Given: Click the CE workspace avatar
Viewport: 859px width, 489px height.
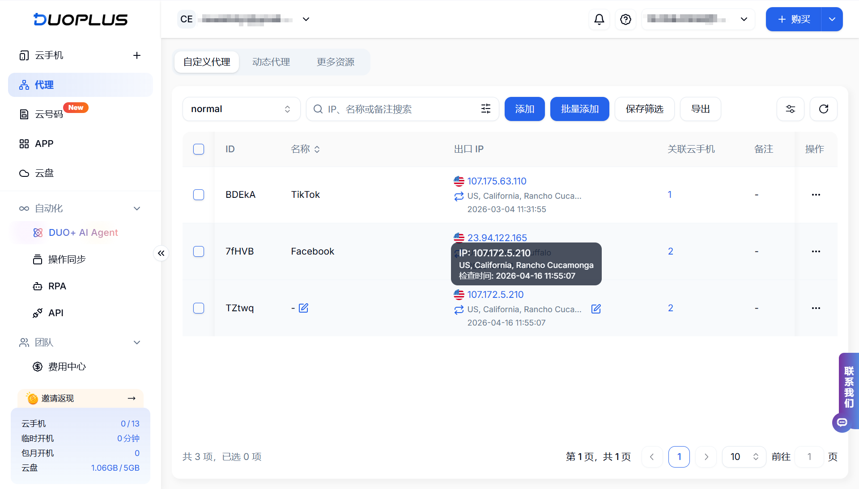Looking at the screenshot, I should pos(187,19).
